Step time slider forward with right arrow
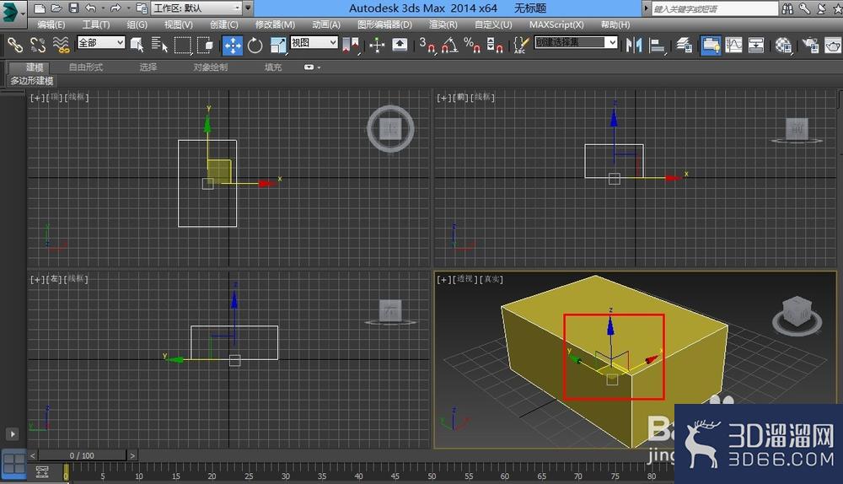 tap(132, 455)
